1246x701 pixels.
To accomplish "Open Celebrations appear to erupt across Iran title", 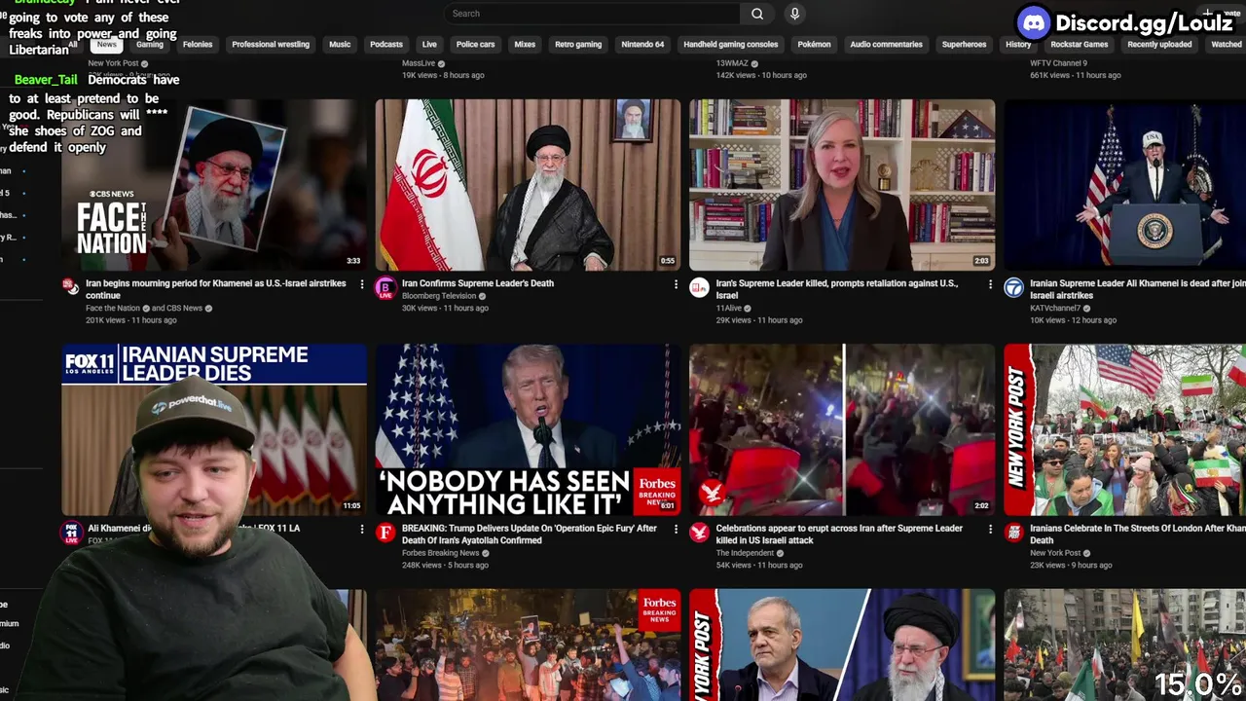I will click(839, 535).
